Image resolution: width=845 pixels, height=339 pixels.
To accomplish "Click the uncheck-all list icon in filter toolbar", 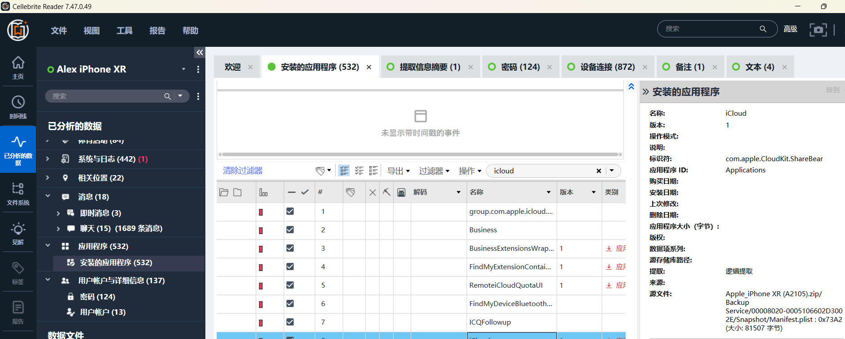I will tap(373, 171).
